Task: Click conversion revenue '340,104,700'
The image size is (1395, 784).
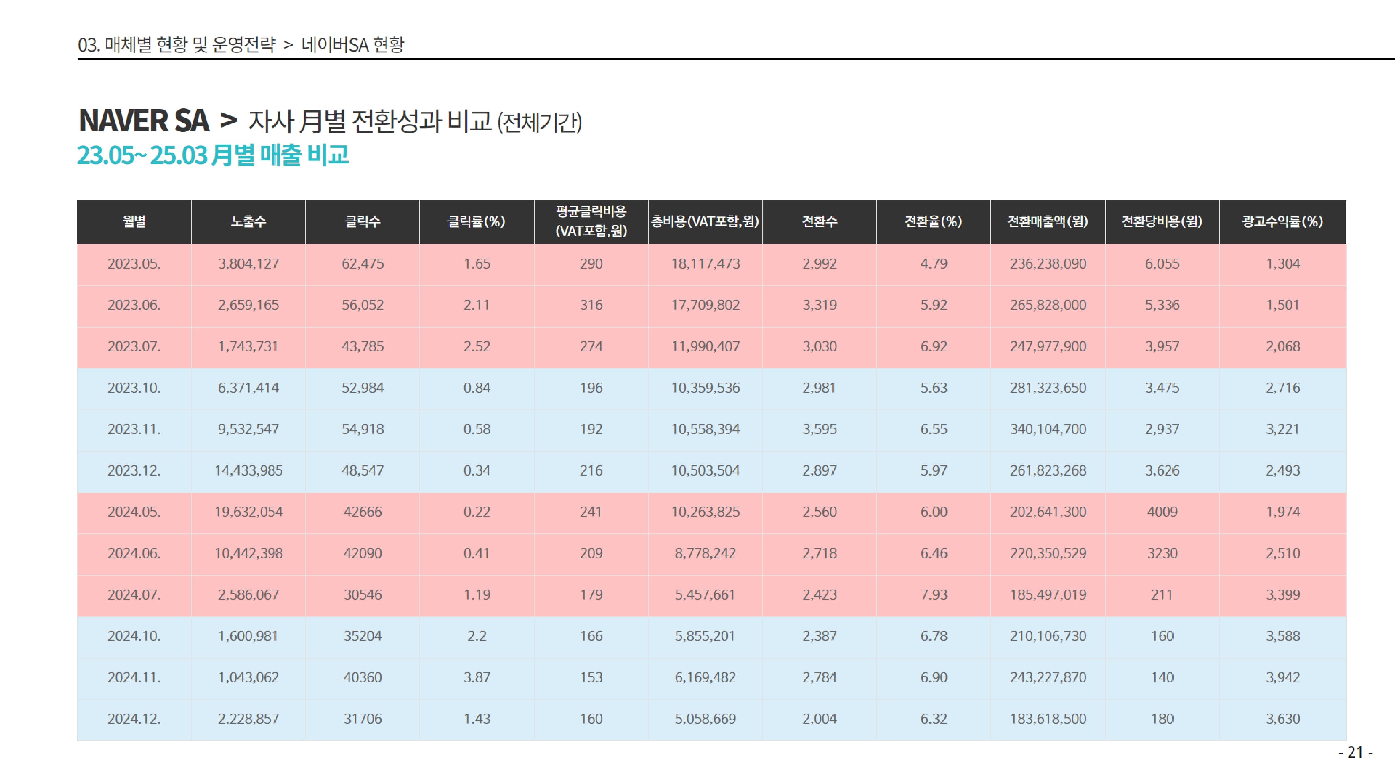Action: 1048,430
